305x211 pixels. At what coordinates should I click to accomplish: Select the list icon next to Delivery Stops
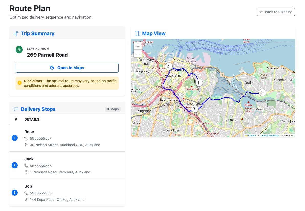coord(16,109)
